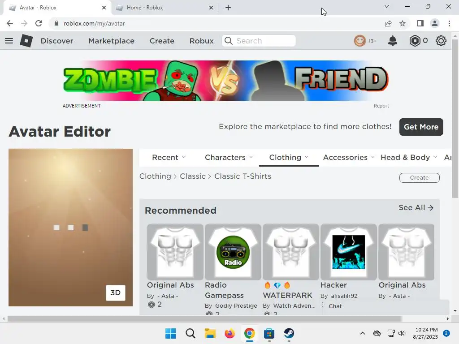459x344 pixels.
Task: Go back with browser back arrow
Action: (10, 23)
